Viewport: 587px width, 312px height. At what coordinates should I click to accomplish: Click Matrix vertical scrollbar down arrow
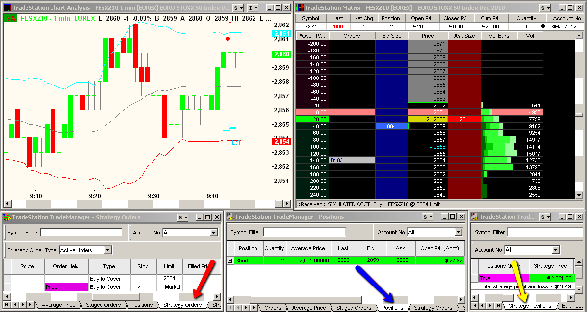579,196
